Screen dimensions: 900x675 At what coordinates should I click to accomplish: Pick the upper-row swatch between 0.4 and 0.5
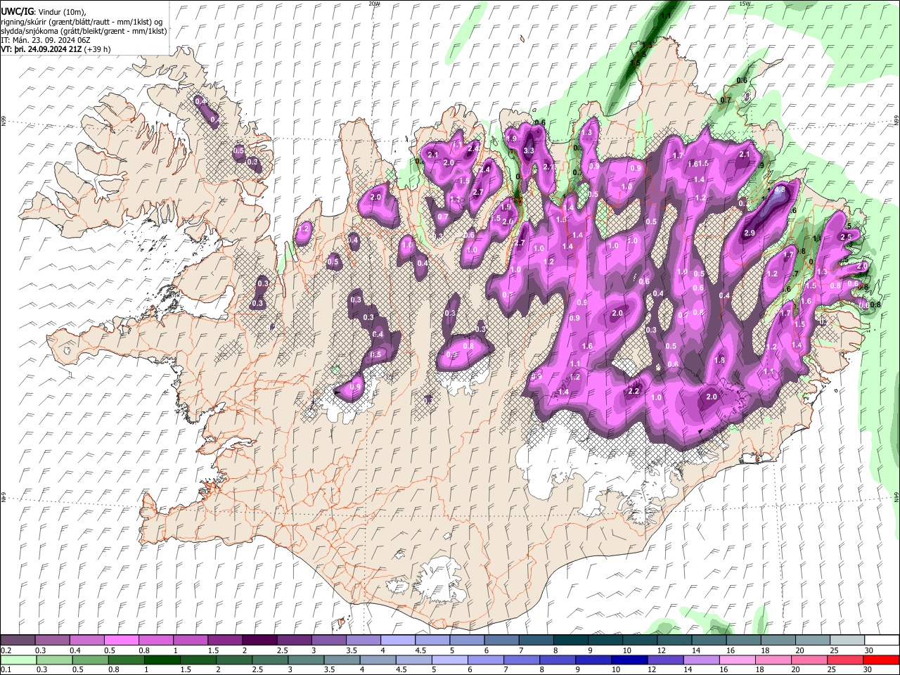point(87,641)
